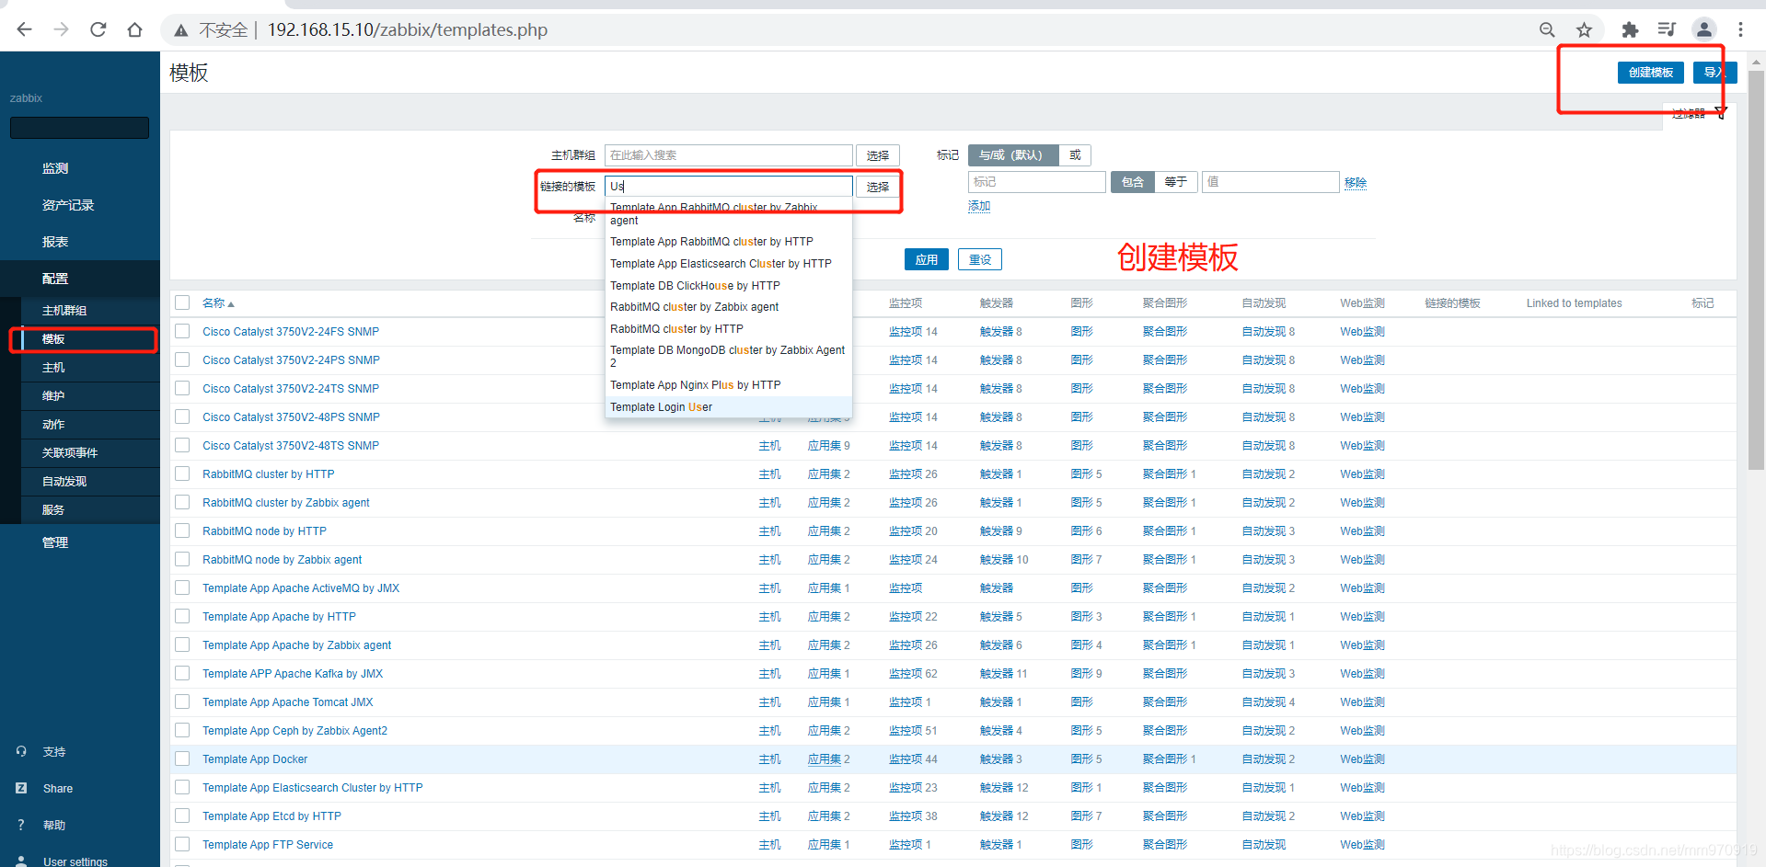The height and width of the screenshot is (867, 1766).
Task: Focus the sidebar search box under zabbix
Action: [x=79, y=128]
